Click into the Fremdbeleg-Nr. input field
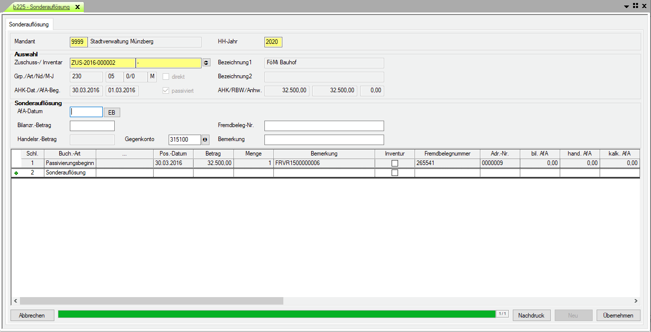 click(x=324, y=126)
